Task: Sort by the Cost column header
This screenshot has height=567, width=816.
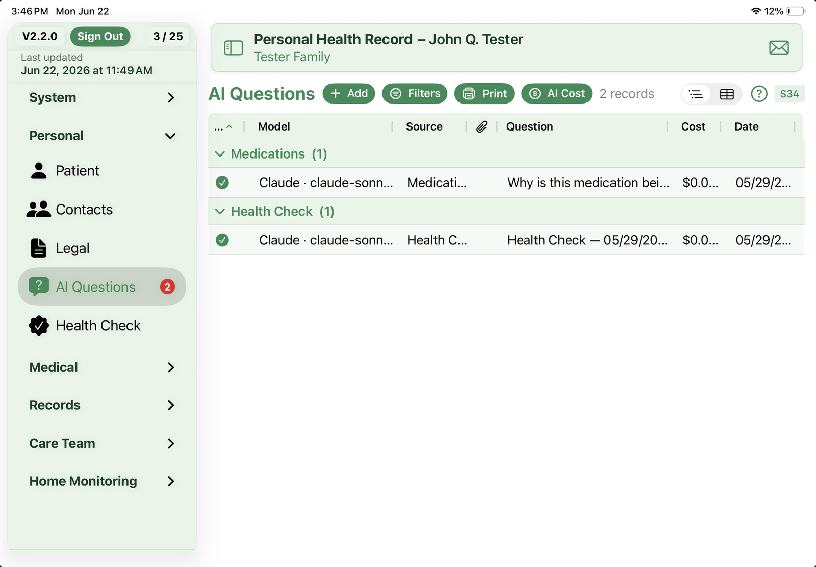Action: click(693, 126)
